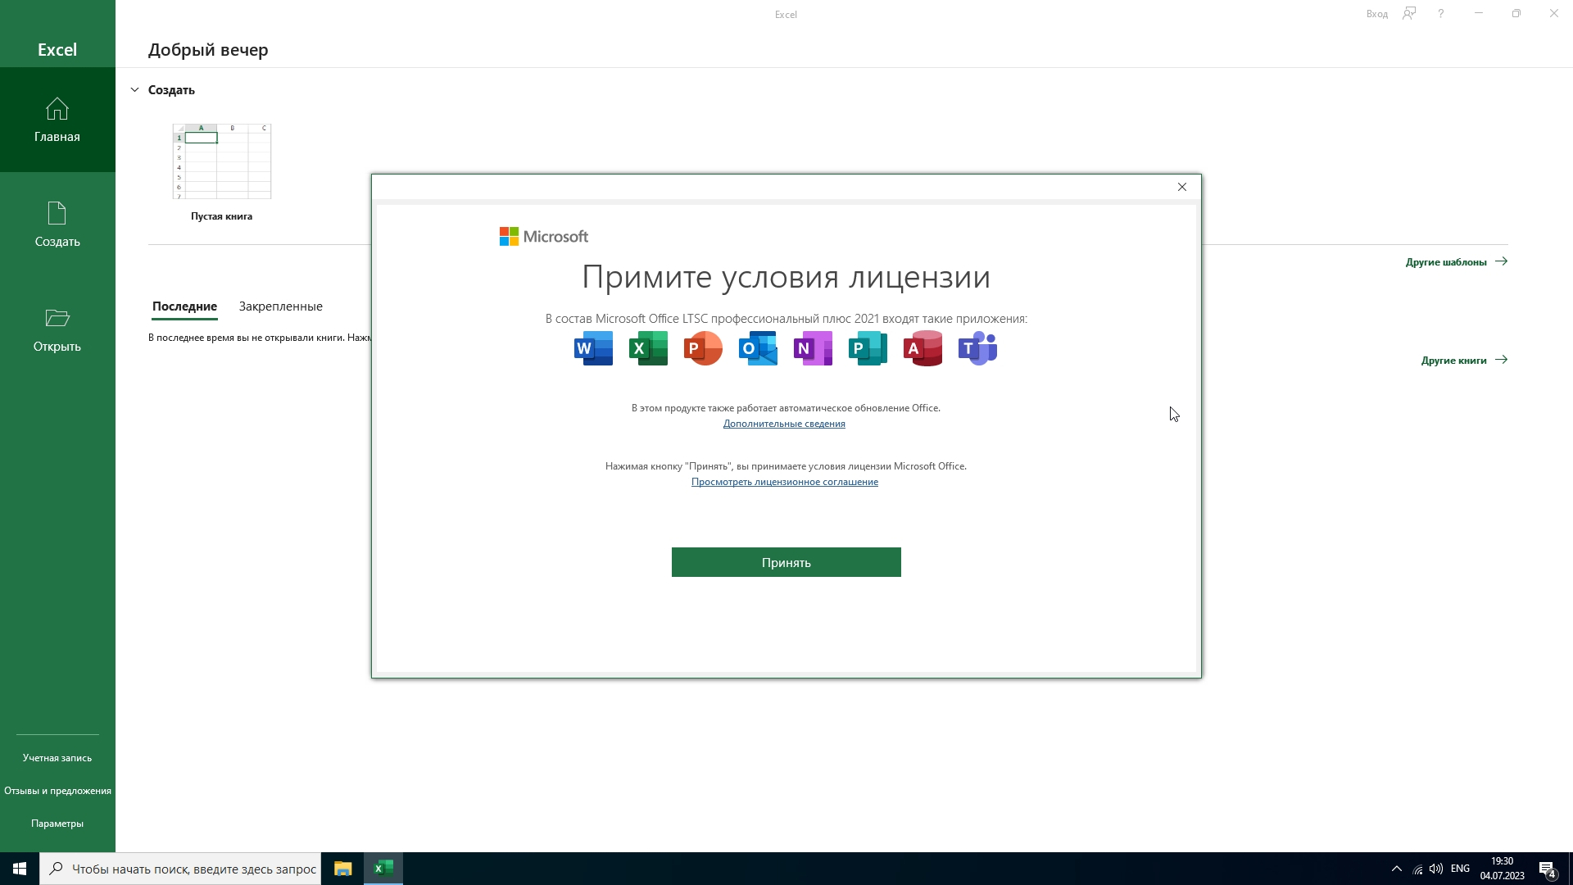Screen dimensions: 1573x885
Task: Open Просмотреть лицензионное соглашение link
Action: pos(784,482)
